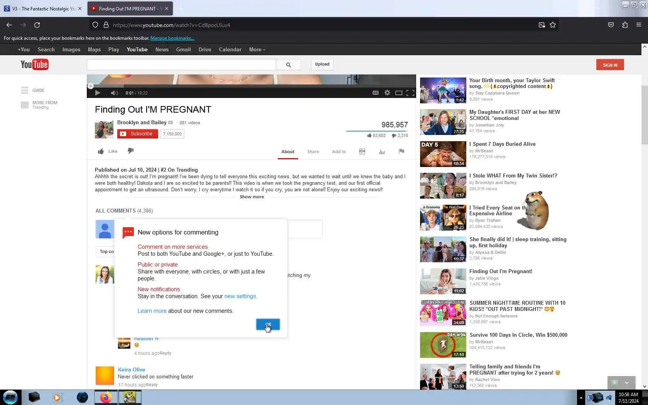Open the video statistics icon
This screenshot has width=648, height=405.
(x=382, y=152)
